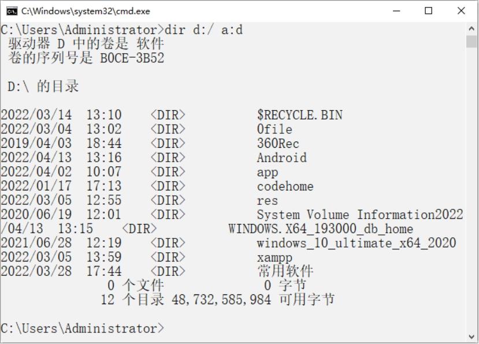Click the '12 个目录' summary text
This screenshot has width=479, height=344.
pos(132,300)
